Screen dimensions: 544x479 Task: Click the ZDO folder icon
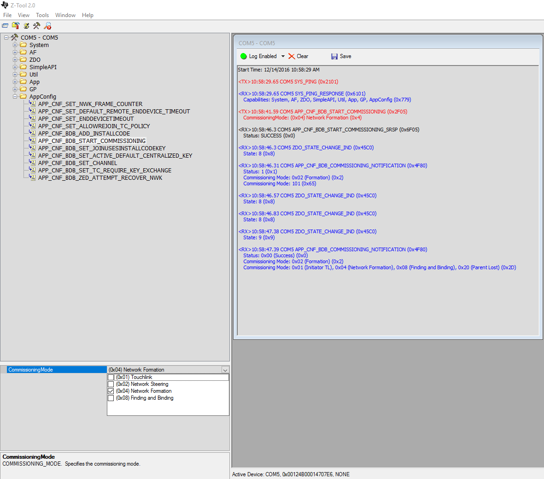coord(23,59)
